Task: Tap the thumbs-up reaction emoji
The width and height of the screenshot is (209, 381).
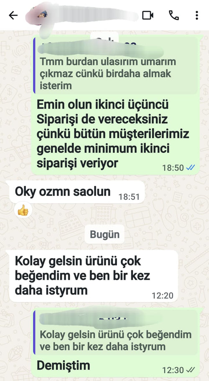Action: tap(23, 211)
